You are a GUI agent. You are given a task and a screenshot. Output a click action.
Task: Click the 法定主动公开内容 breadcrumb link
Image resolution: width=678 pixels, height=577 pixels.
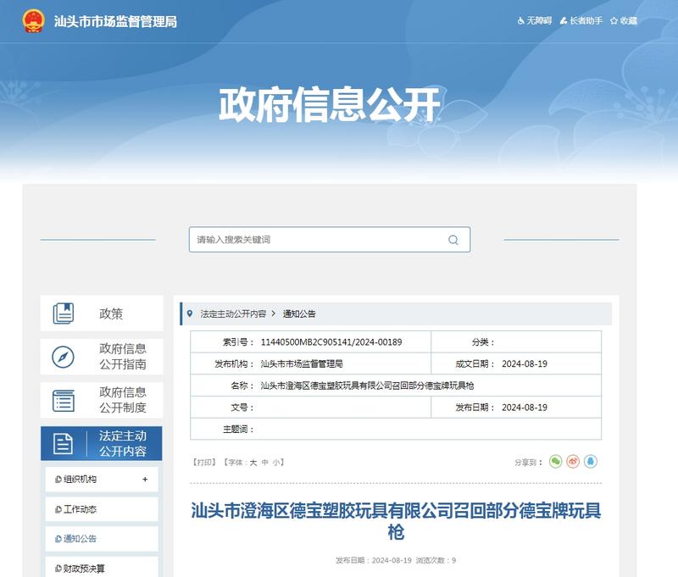click(x=233, y=313)
